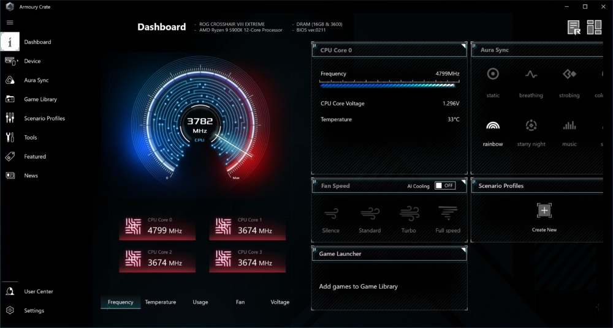Viewport: 613px width, 328px height.
Task: Switch to the Voltage tab
Action: [280, 302]
